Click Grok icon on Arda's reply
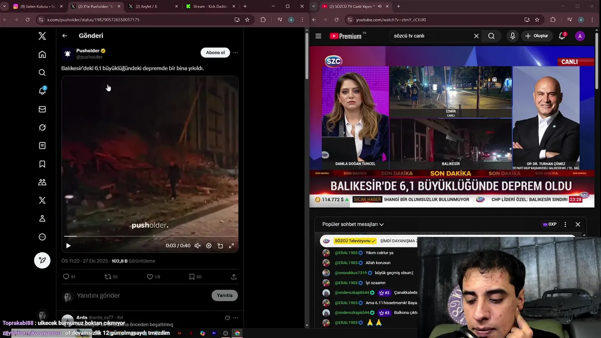 227,318
